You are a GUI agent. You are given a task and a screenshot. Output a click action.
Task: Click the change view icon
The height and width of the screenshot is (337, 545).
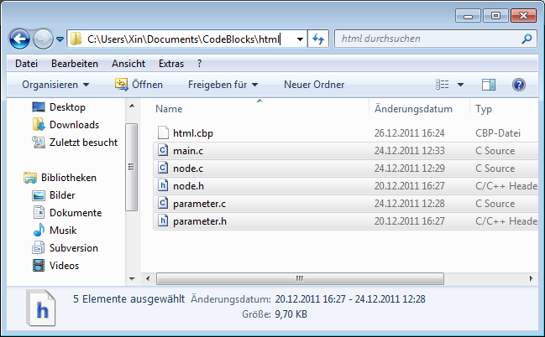443,85
